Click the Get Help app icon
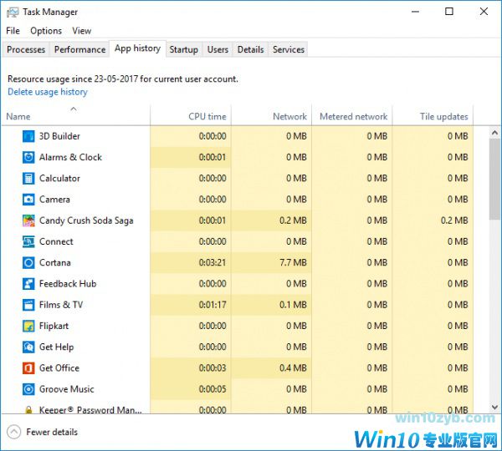 (x=28, y=347)
